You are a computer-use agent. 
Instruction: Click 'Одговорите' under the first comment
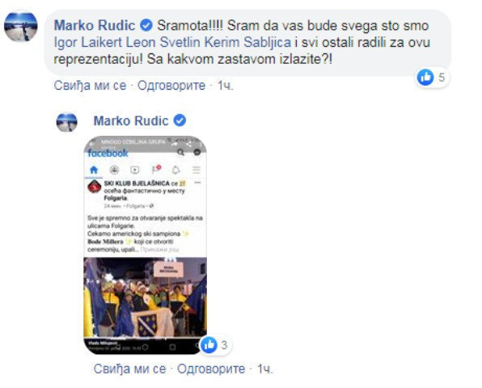point(171,86)
